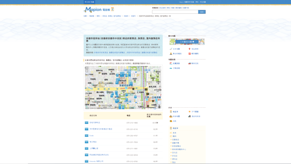Screen dimensions: 291x164
Task: Click marker icon for 上原樂山堂 row
Action: click(86, 148)
